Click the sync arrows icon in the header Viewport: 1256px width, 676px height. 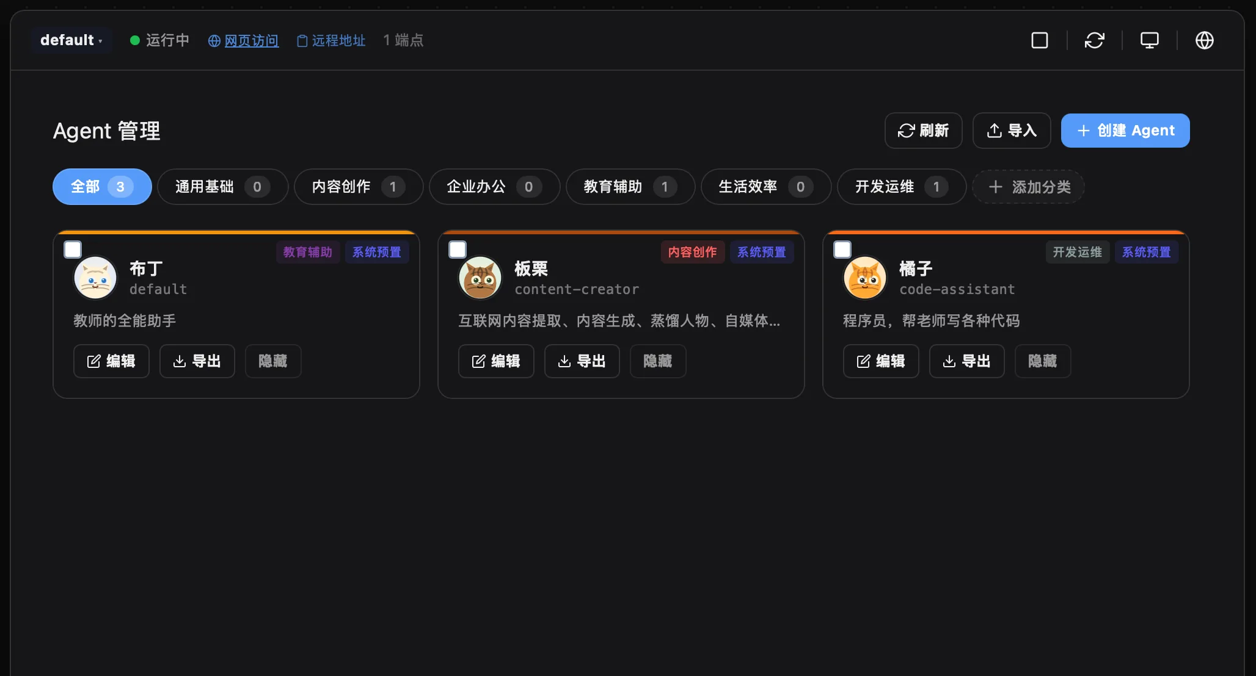pos(1095,40)
